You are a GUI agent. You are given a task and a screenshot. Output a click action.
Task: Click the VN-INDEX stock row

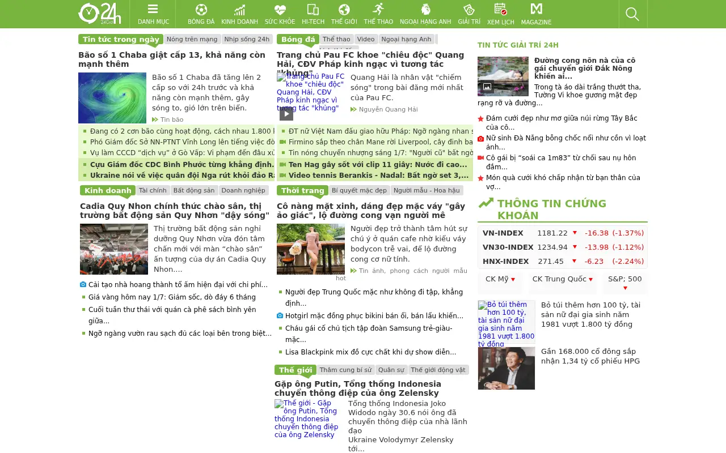(563, 233)
